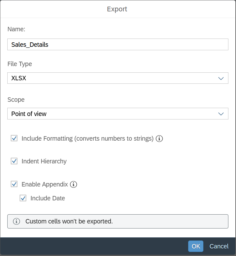Toggle the Indent Hierarchy checkbox
236x256 pixels.
pyautogui.click(x=14, y=161)
